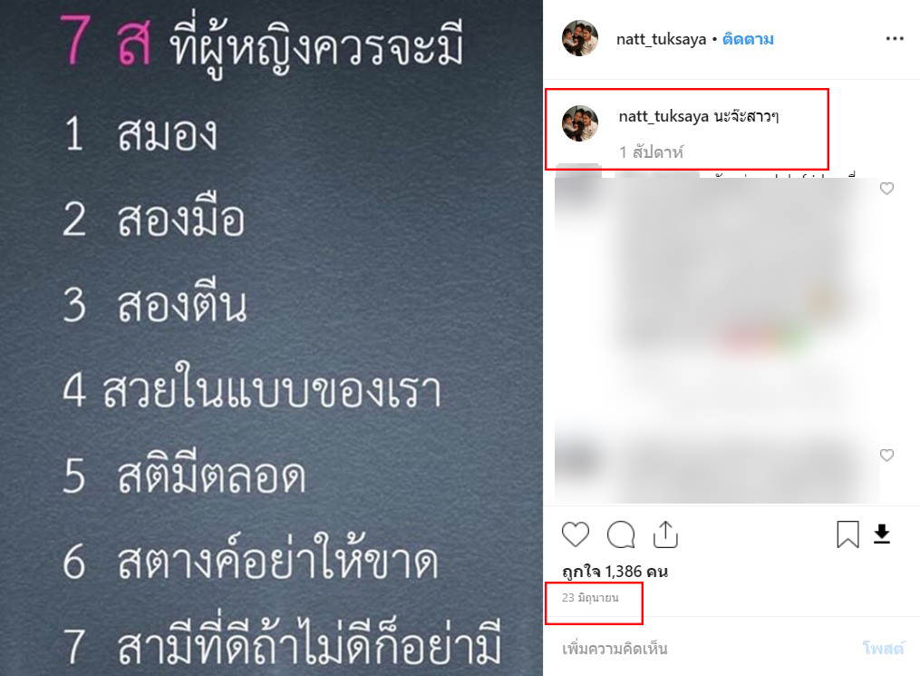
Task: Like the second blurred comment's small heart
Action: pyautogui.click(x=886, y=456)
